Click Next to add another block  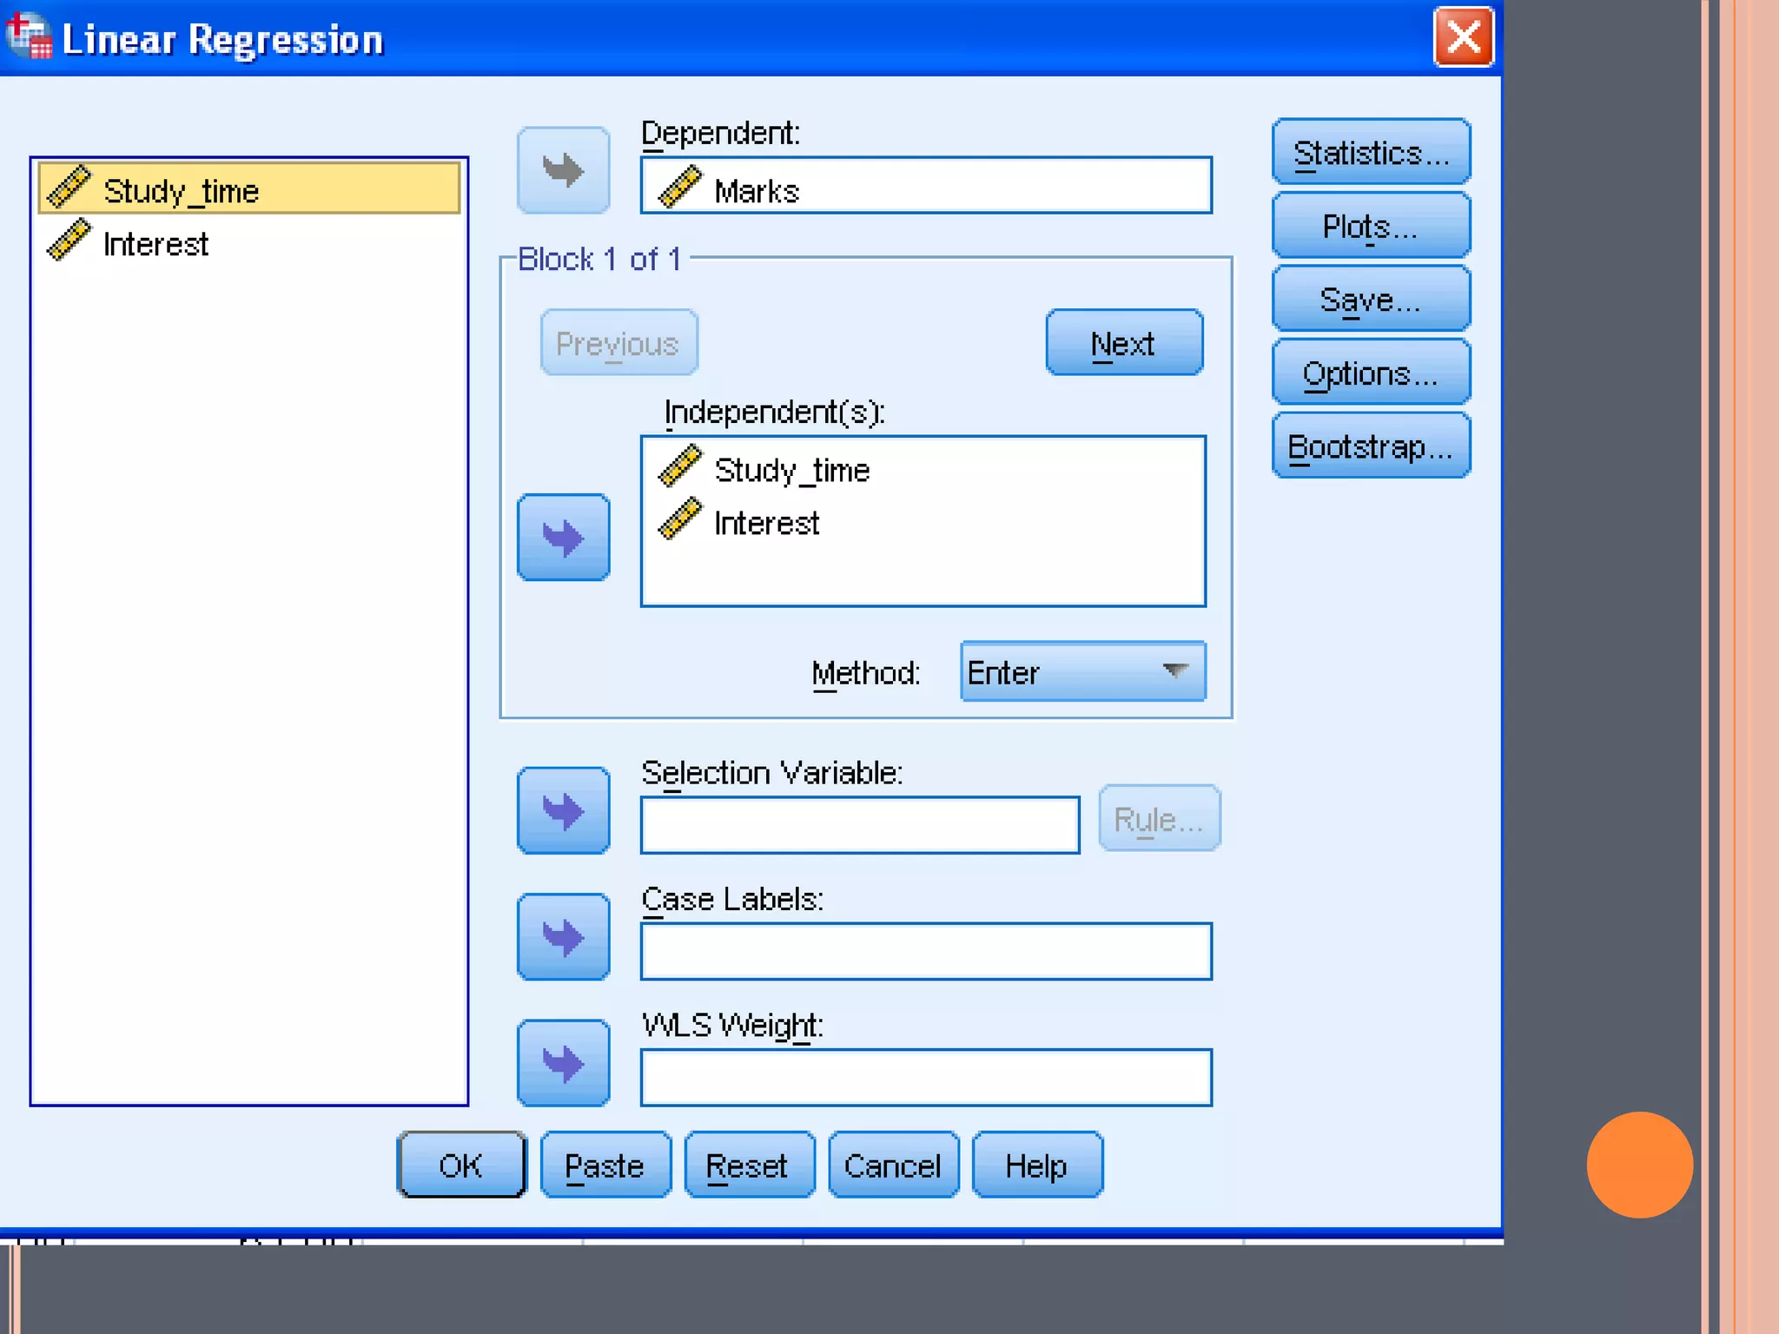coord(1123,344)
